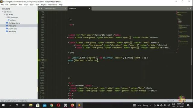
Task: Launch Google Chrome from taskbar
Action: (52, 105)
